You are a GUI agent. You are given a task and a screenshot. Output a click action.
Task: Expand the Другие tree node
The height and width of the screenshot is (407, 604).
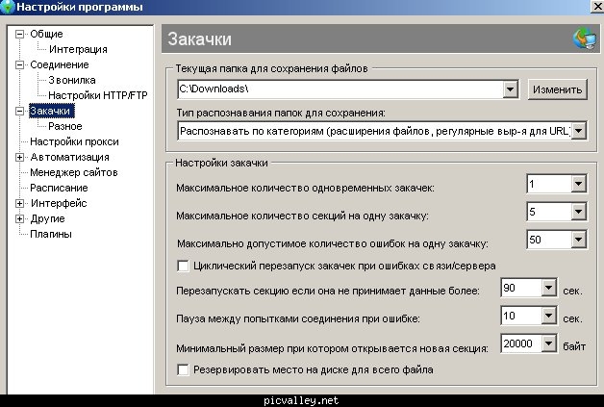(19, 219)
